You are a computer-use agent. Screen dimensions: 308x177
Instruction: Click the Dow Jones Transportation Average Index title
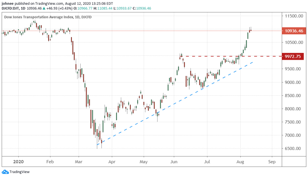(x=43, y=17)
